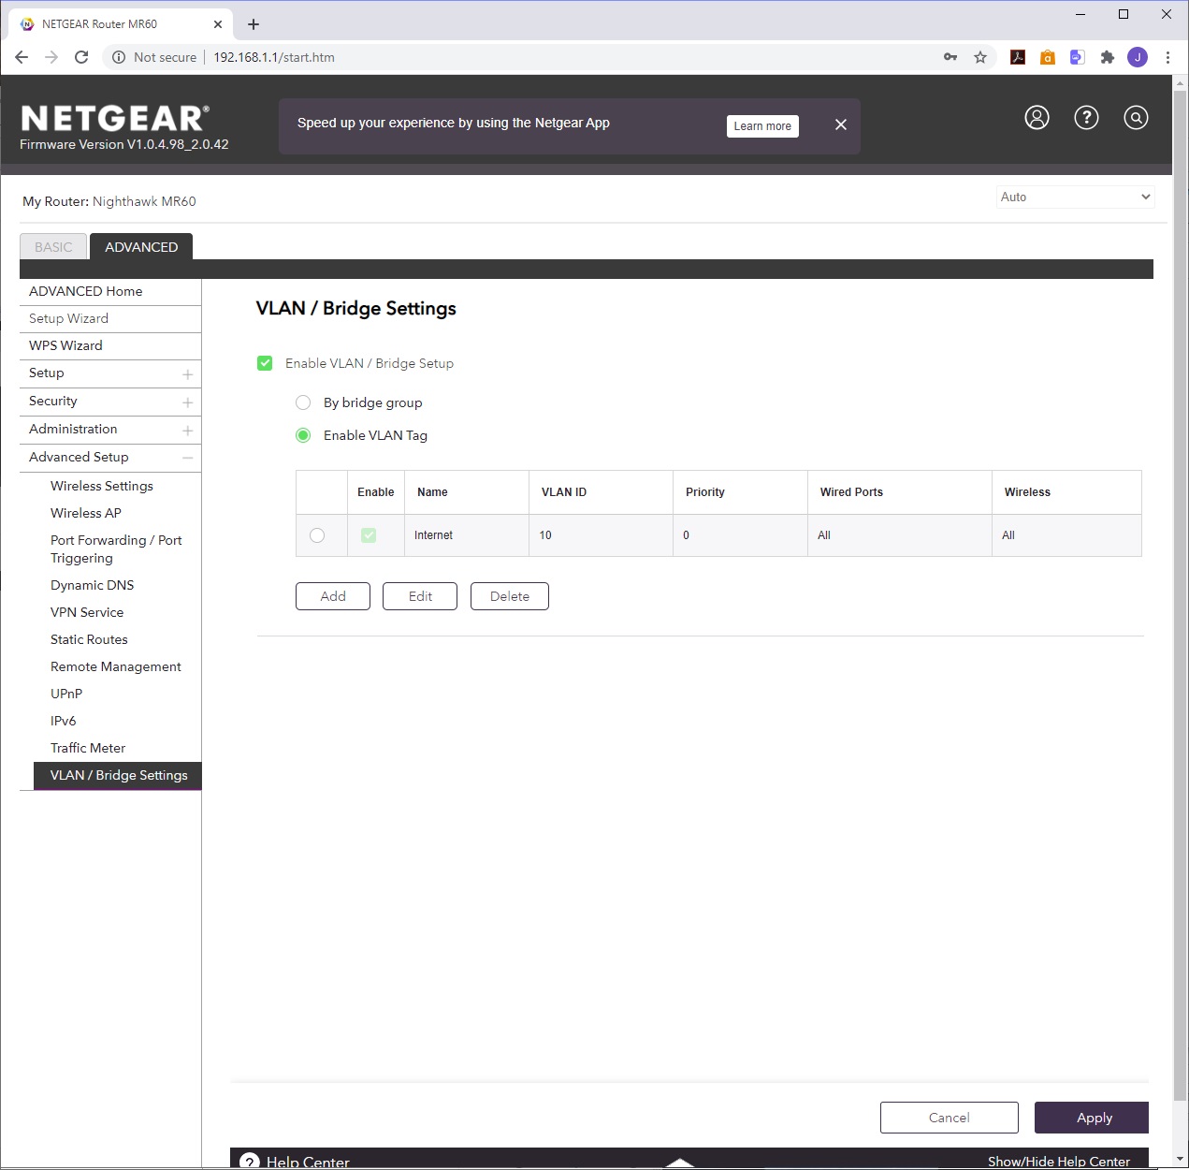This screenshot has height=1170, width=1189.
Task: Collapse the Advanced Setup section
Action: [x=187, y=458]
